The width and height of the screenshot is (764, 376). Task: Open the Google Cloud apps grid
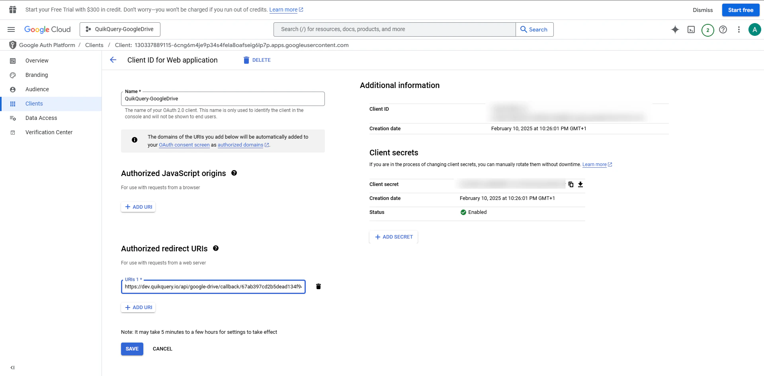point(12,10)
